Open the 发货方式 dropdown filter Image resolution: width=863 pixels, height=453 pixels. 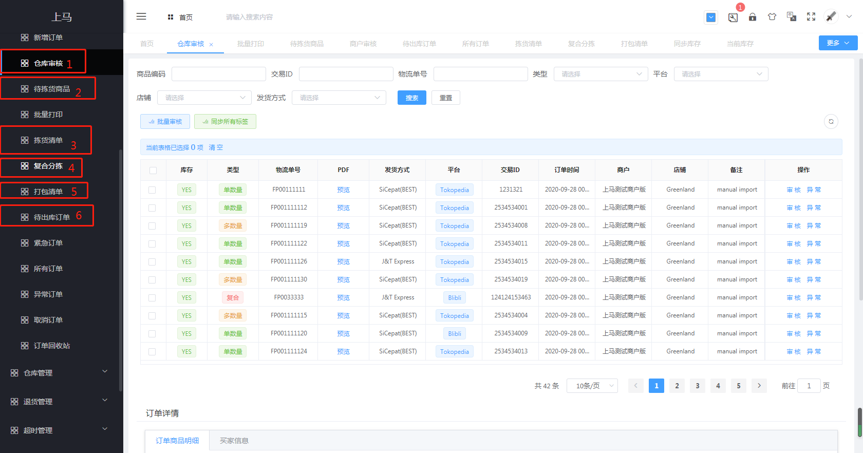[339, 98]
